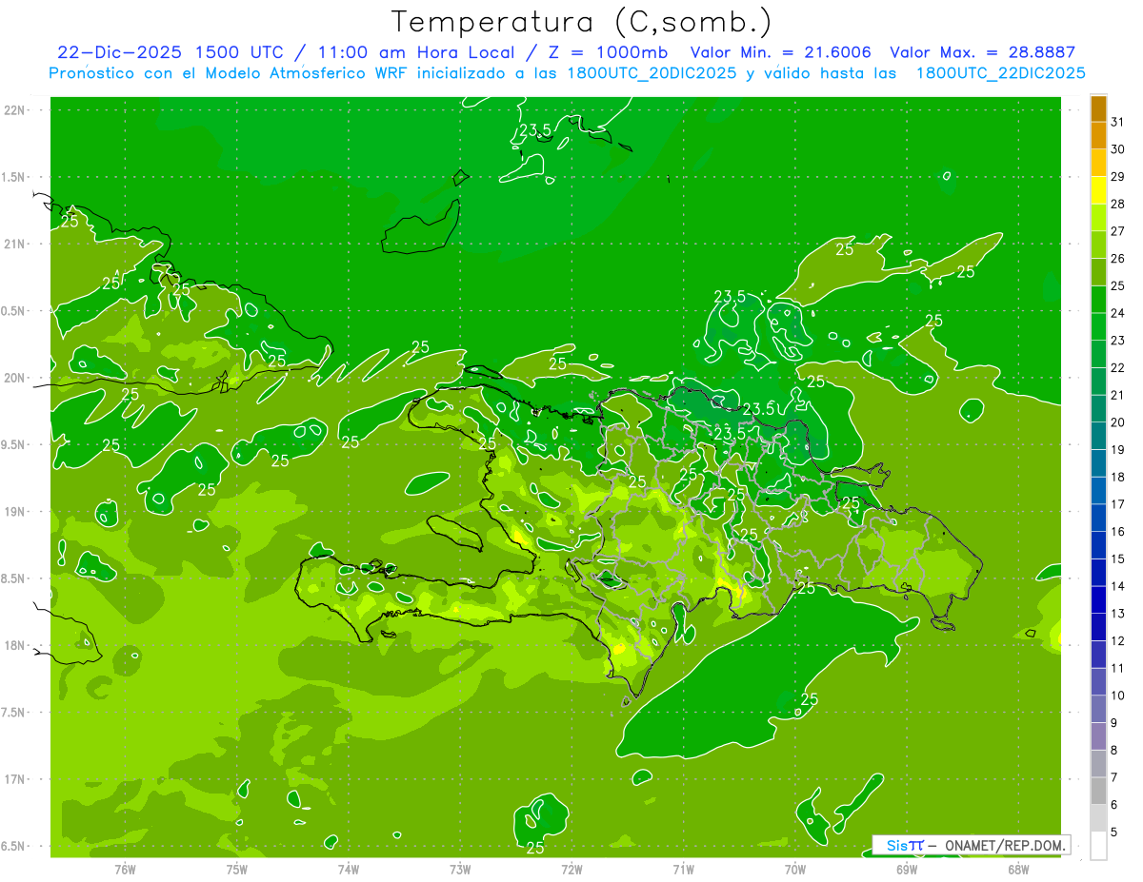Click the color scale label 8
Viewport: 1143px width, 882px height.
click(1115, 750)
